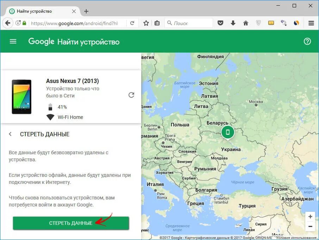Click Польша label on the map

coord(180,125)
